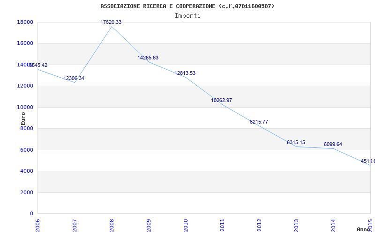Select the 6099.64 data point label
This screenshot has width=375, height=234.
(333, 145)
